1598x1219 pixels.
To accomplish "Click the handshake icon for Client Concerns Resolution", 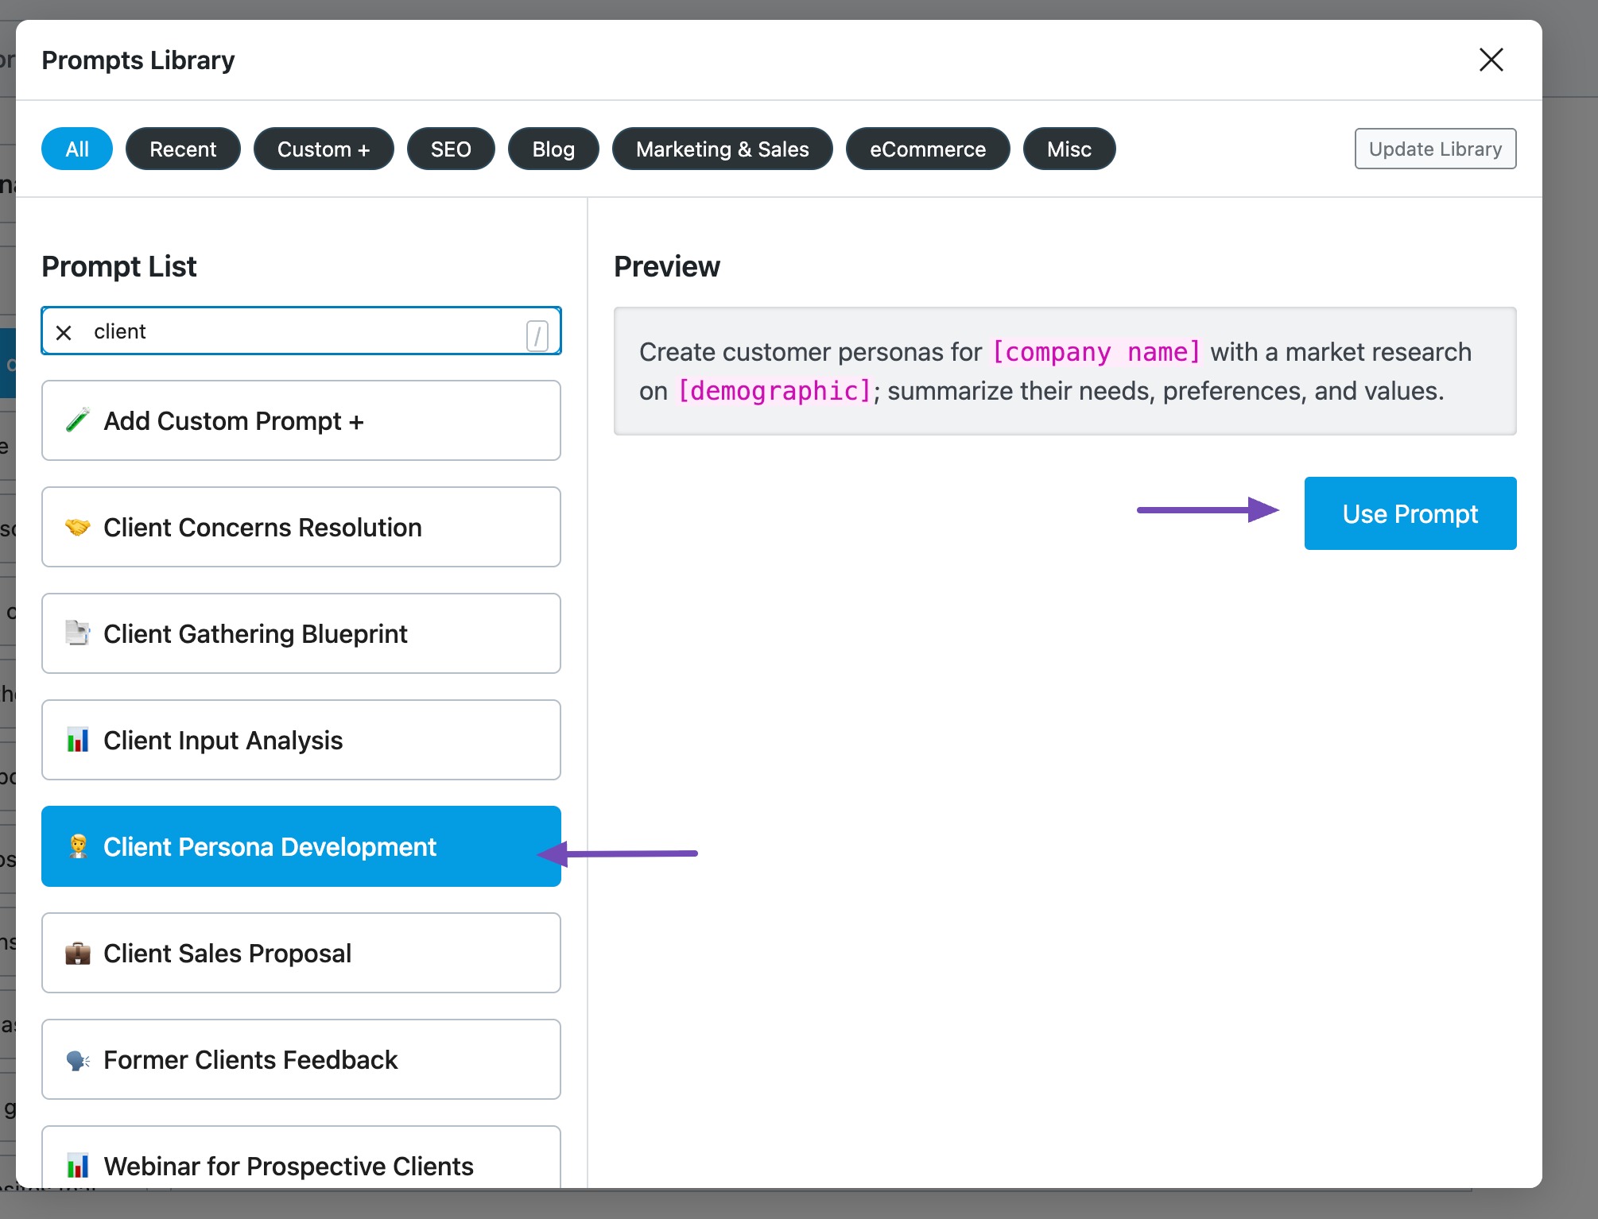I will pos(77,528).
